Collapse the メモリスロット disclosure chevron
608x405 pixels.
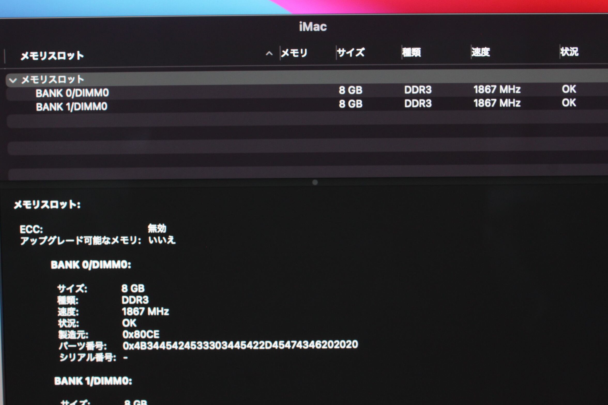(12, 80)
